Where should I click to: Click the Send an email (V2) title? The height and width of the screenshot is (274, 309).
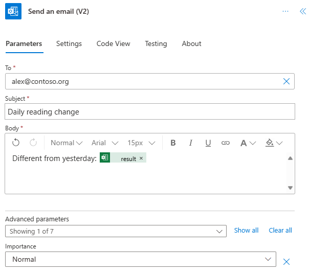(58, 11)
